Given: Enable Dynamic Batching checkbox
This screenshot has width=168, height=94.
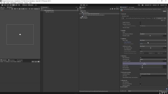Looking at the screenshot, I should [140, 84].
